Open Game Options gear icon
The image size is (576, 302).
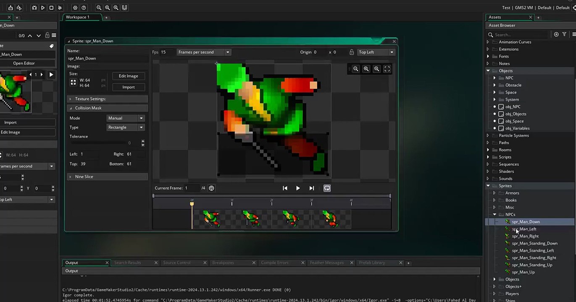click(75, 8)
